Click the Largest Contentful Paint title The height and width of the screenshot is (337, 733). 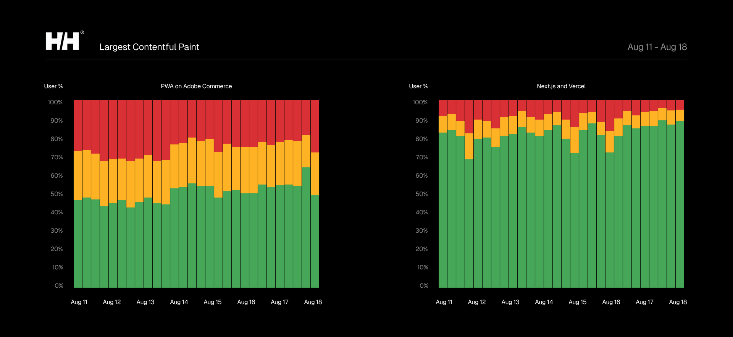[149, 47]
